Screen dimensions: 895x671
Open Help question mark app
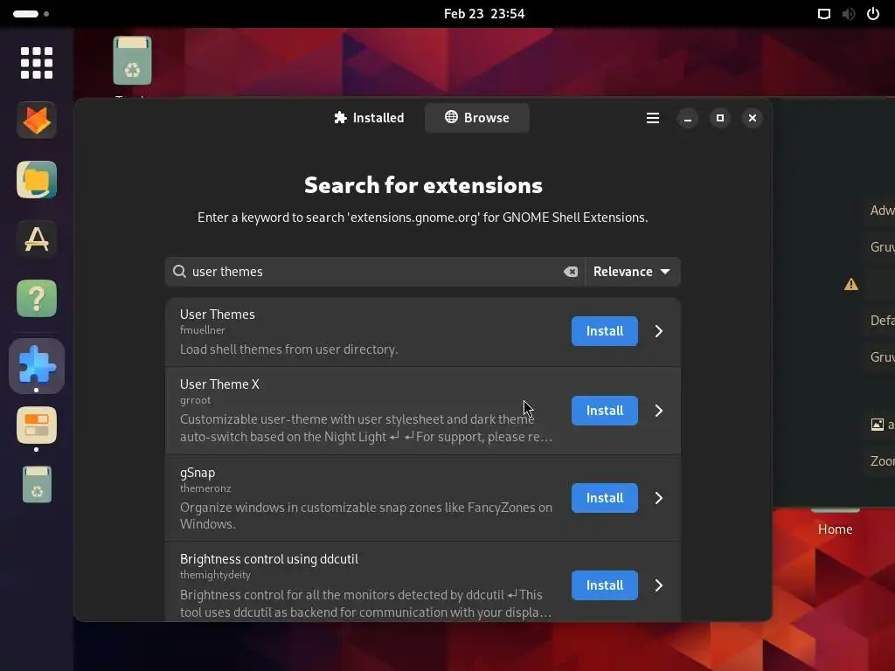click(37, 299)
